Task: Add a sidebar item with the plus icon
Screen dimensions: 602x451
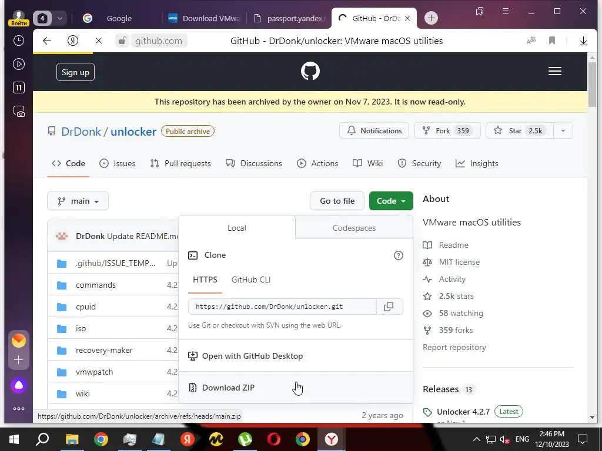Action: click(x=18, y=360)
